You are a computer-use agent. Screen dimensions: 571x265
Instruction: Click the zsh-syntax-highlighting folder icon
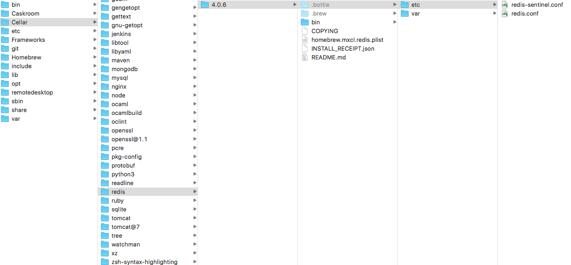coord(105,262)
